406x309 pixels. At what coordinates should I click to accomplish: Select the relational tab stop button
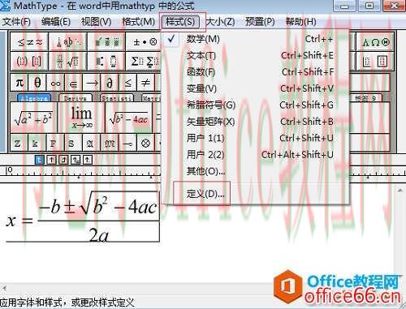click(76, 160)
